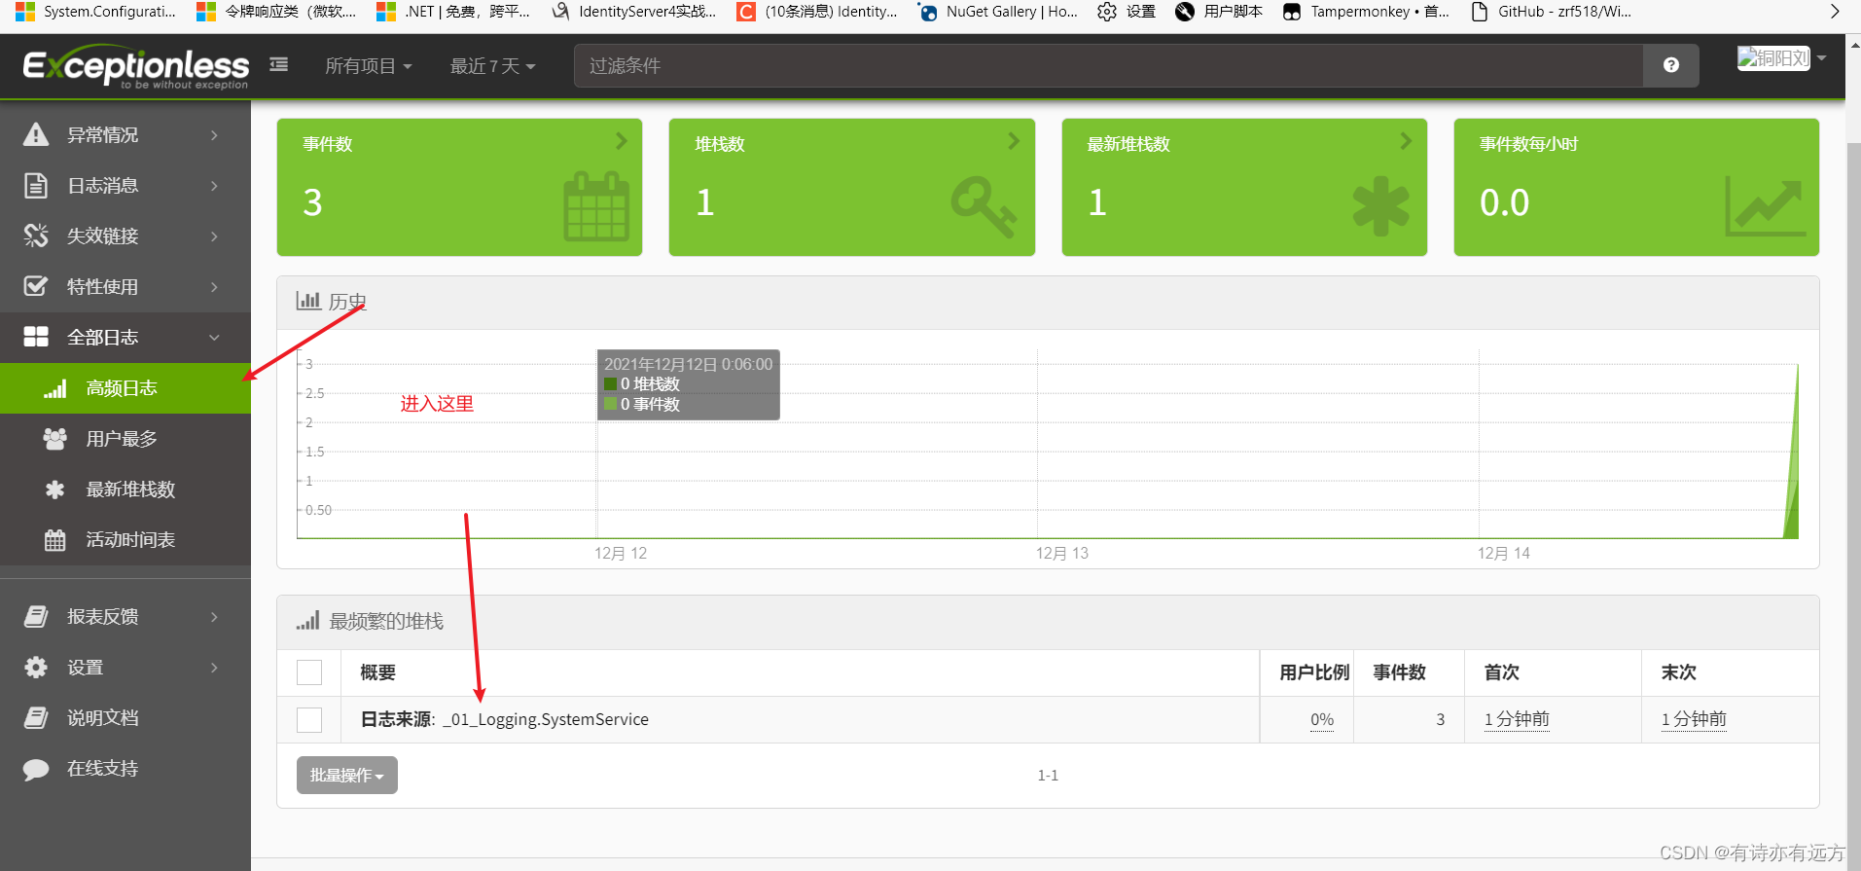Click the document icon beside 日志消息
Image resolution: width=1861 pixels, height=871 pixels.
tap(36, 185)
